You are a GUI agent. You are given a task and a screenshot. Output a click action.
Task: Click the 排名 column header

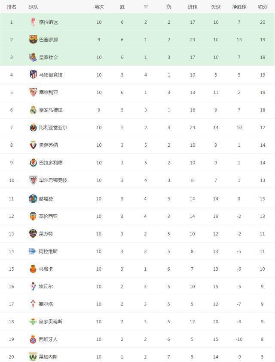[12, 7]
